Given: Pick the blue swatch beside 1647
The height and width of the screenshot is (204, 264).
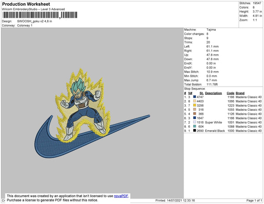Looking at the screenshot, I should pyautogui.click(x=194, y=118).
